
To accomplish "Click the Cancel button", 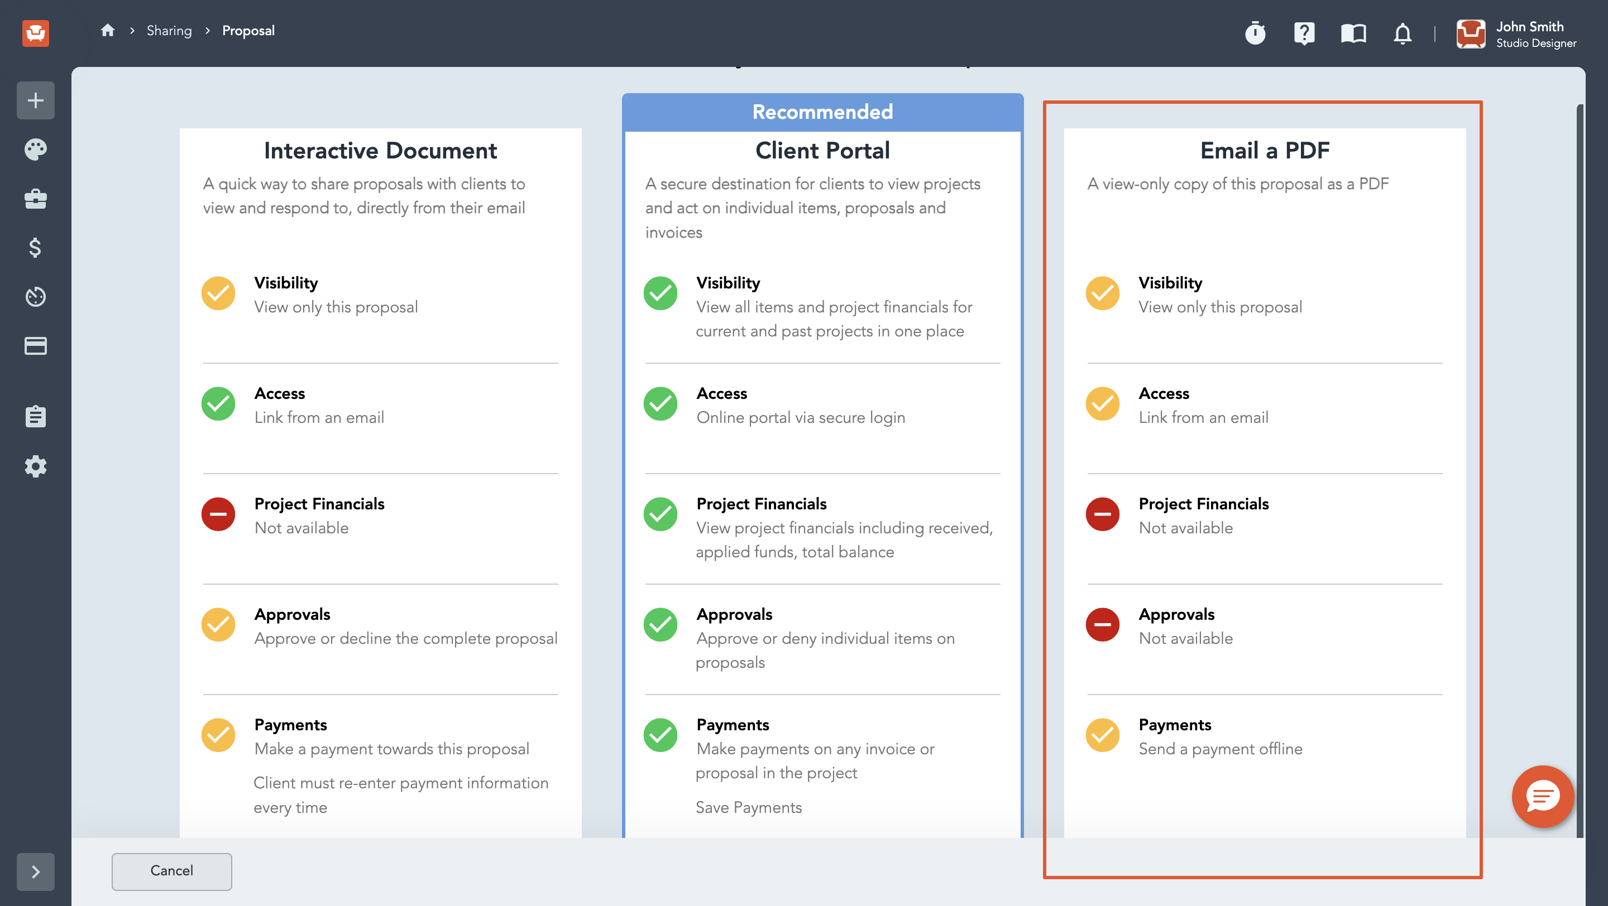I will tap(171, 871).
